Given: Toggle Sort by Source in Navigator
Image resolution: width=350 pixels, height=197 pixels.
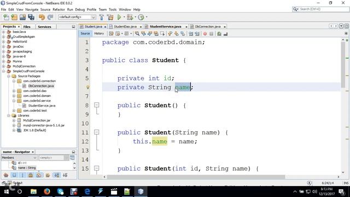Looking at the screenshot, I should pos(65,175).
